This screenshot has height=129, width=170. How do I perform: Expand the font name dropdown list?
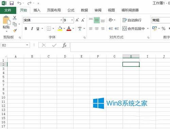coord(61,20)
